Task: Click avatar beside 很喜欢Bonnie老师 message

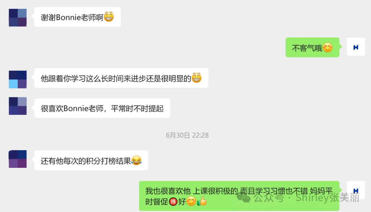Action: pos(18,106)
